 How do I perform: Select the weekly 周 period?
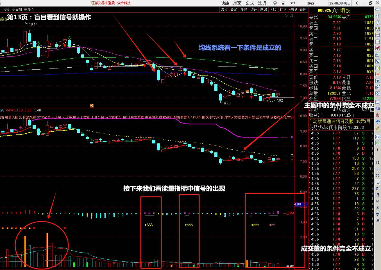[378, 189]
